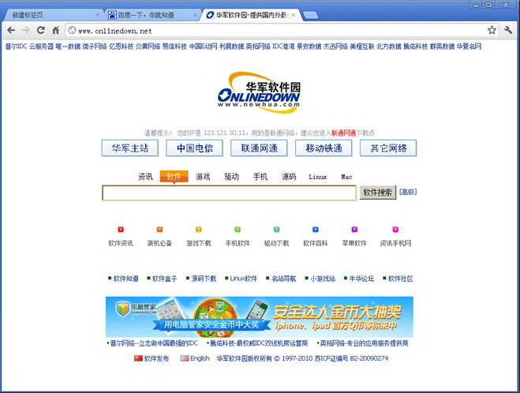Open the 英拓网络-专业的应用服务提供商 link
This screenshot has width=520, height=393.
pos(364,343)
